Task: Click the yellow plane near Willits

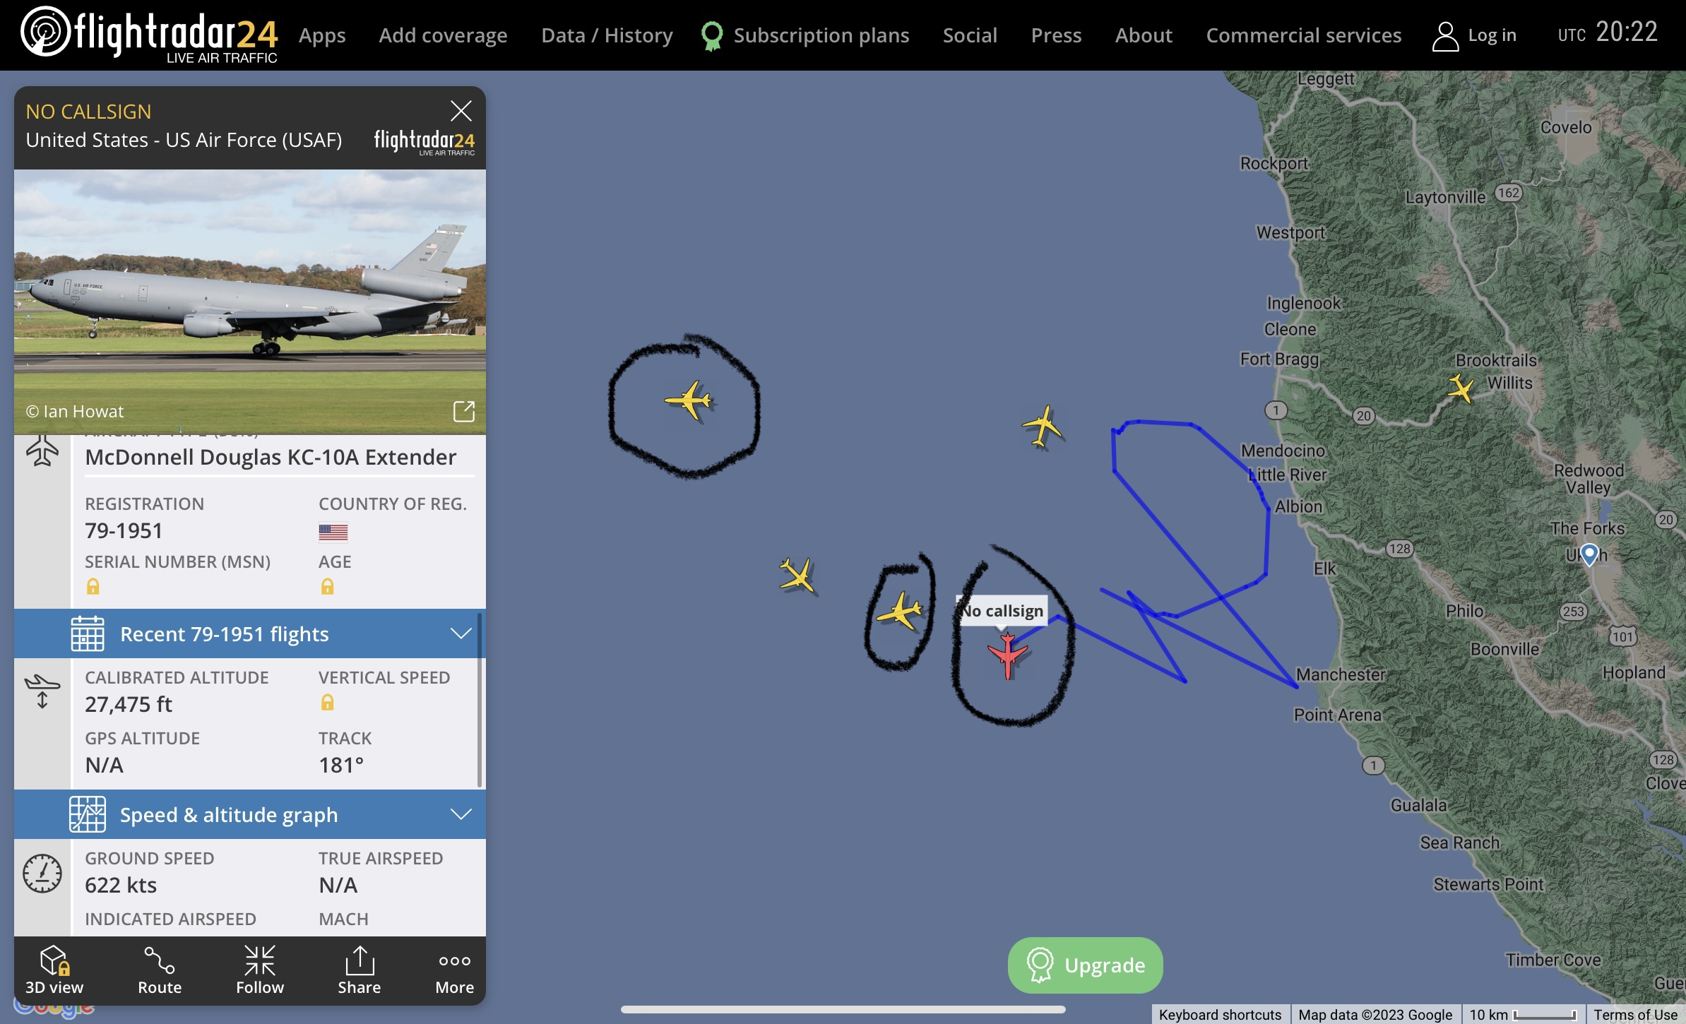Action: [x=1460, y=388]
